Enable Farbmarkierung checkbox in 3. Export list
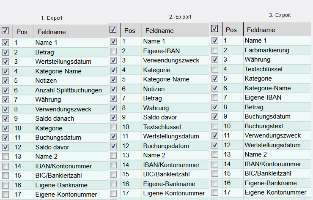 (x=215, y=50)
